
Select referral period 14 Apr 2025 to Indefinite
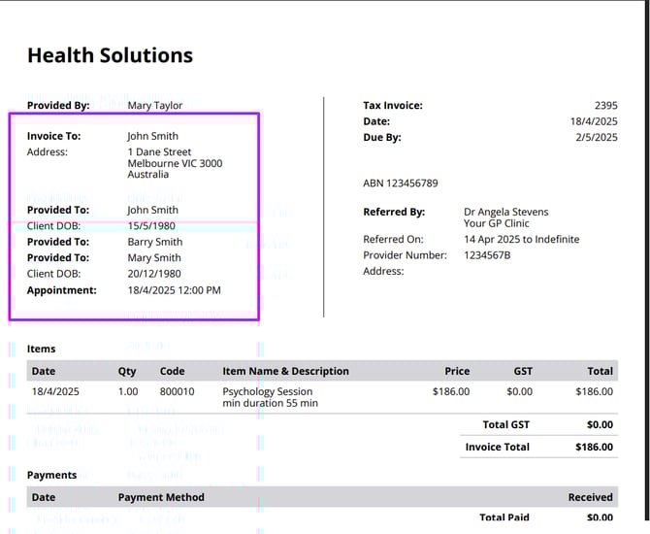coord(521,240)
